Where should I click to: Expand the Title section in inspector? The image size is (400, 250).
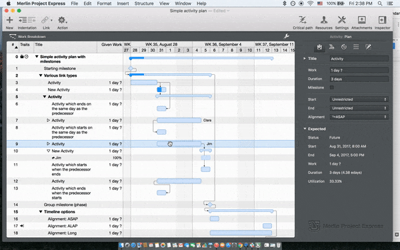coord(305,59)
